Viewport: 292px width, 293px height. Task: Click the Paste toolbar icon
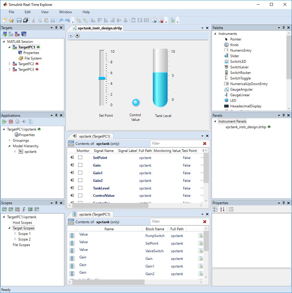[46, 20]
